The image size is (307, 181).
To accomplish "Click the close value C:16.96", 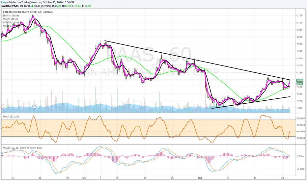I will pos(87,6).
